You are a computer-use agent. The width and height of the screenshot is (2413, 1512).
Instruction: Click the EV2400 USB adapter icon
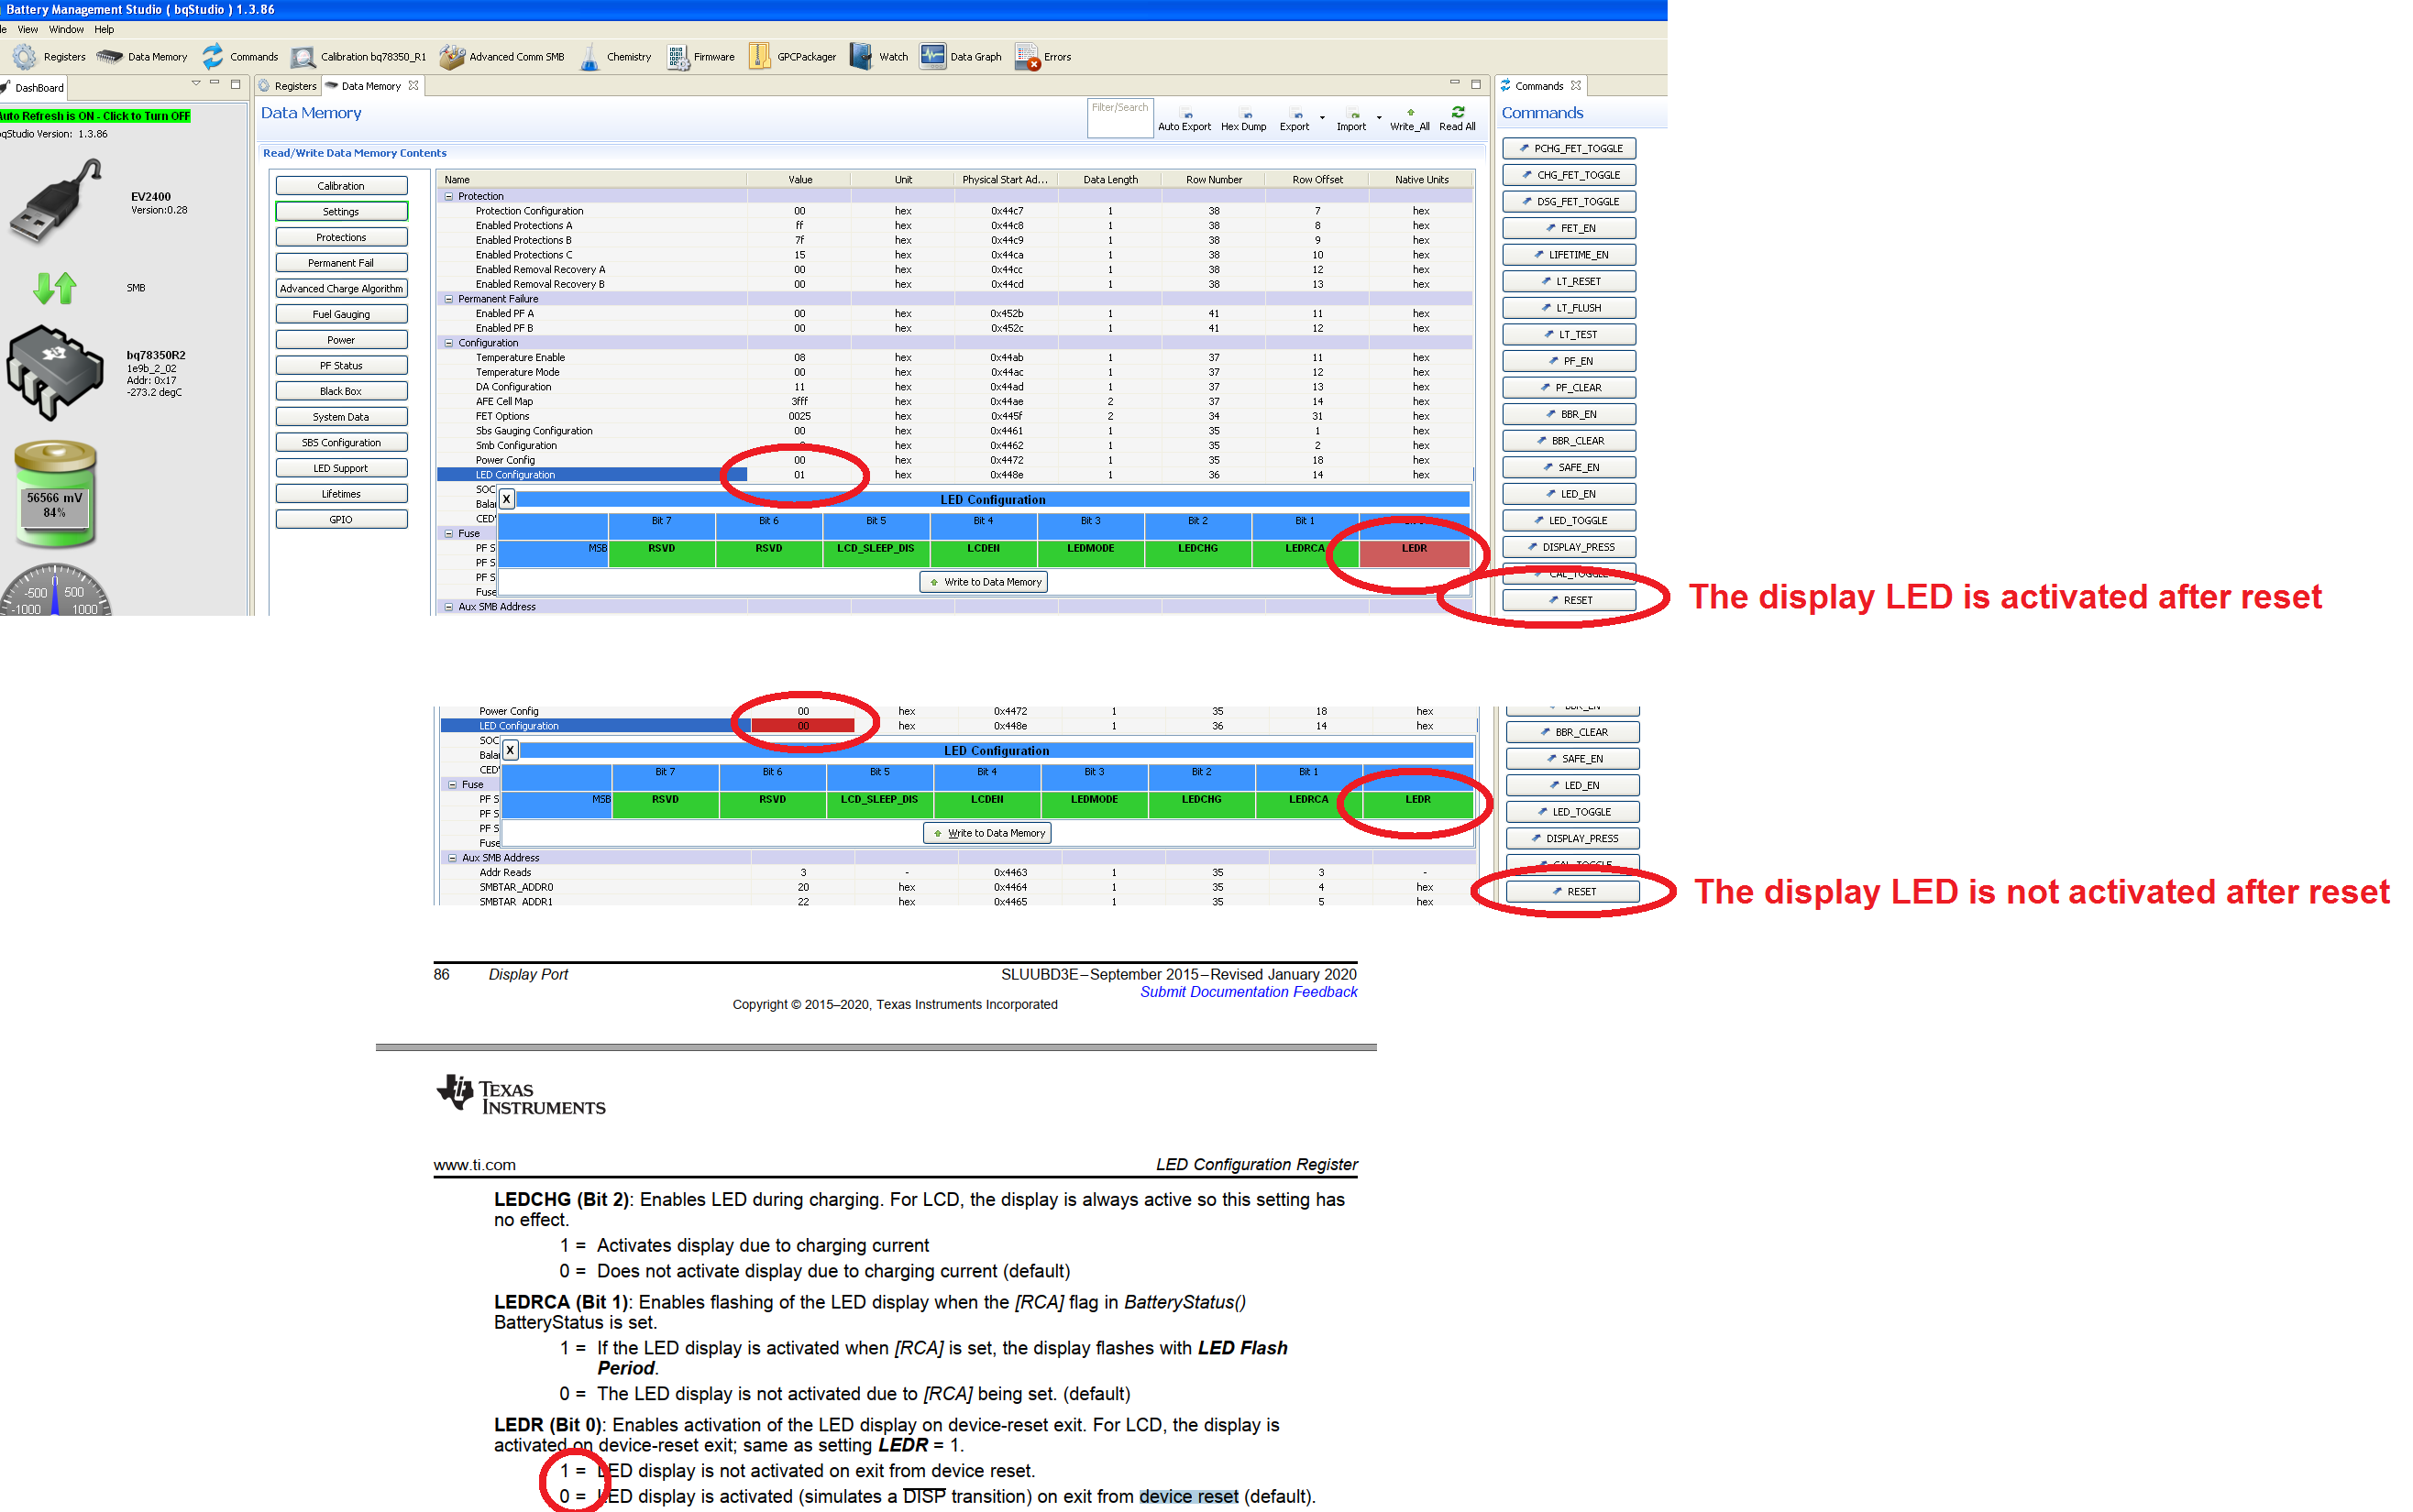point(55,201)
